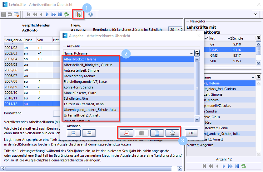263x172 pixels.
Task: Click the Phase column header
Action: click(30, 40)
